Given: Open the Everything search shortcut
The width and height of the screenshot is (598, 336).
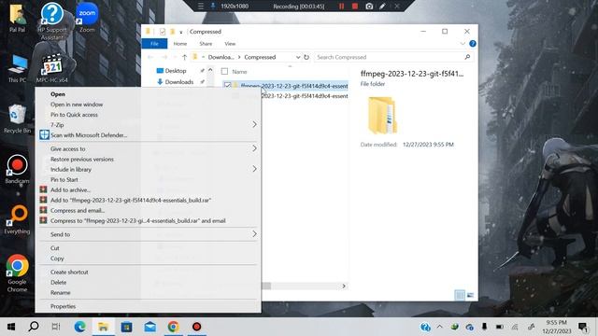Looking at the screenshot, I should [x=17, y=220].
